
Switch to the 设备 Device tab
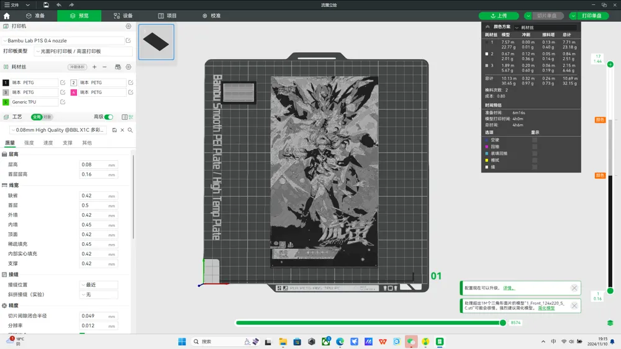point(123,16)
